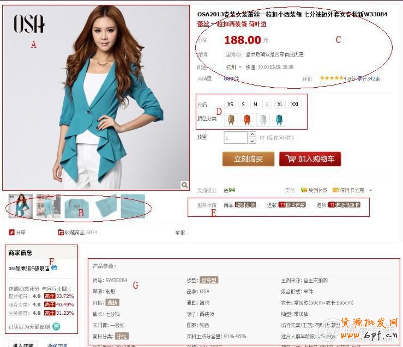Click the cash on delivery payment icon

pyautogui.click(x=304, y=190)
